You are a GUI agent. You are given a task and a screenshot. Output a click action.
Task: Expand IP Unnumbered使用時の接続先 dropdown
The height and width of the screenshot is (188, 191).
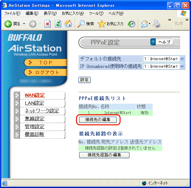(182, 66)
